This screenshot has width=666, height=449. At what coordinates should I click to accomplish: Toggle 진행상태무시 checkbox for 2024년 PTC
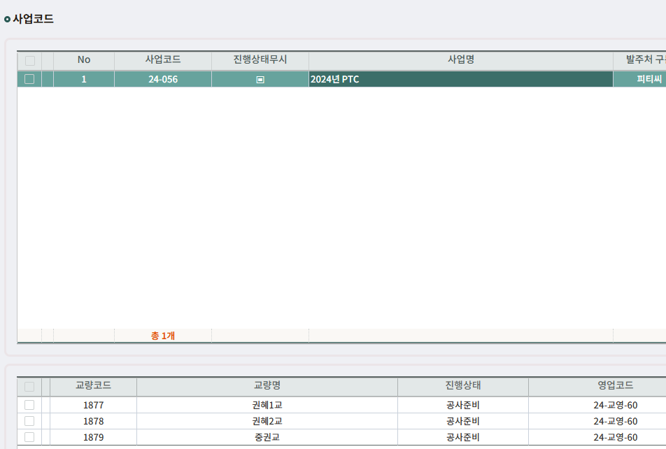260,80
